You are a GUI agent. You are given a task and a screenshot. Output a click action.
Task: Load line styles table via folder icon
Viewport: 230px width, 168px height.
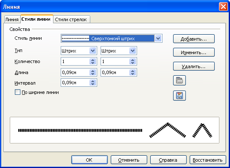tap(180, 80)
